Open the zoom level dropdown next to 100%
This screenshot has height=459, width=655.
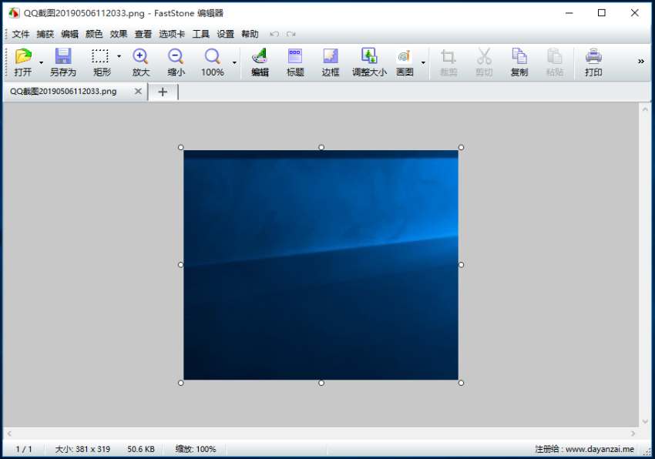point(233,62)
